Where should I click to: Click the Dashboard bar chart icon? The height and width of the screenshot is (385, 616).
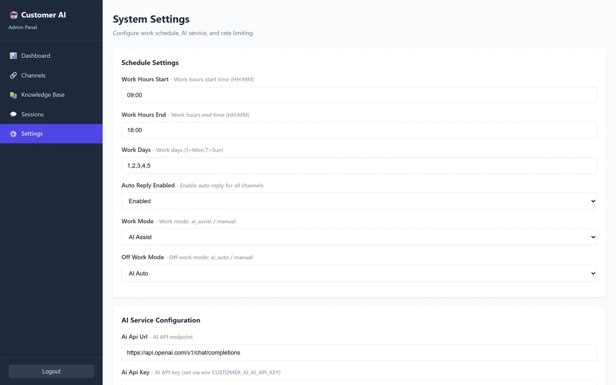(x=13, y=56)
